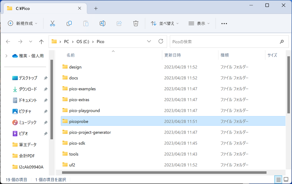Viewport: 292px width, 184px height.
Task: Close the C:¥Pico tab
Action: point(79,8)
